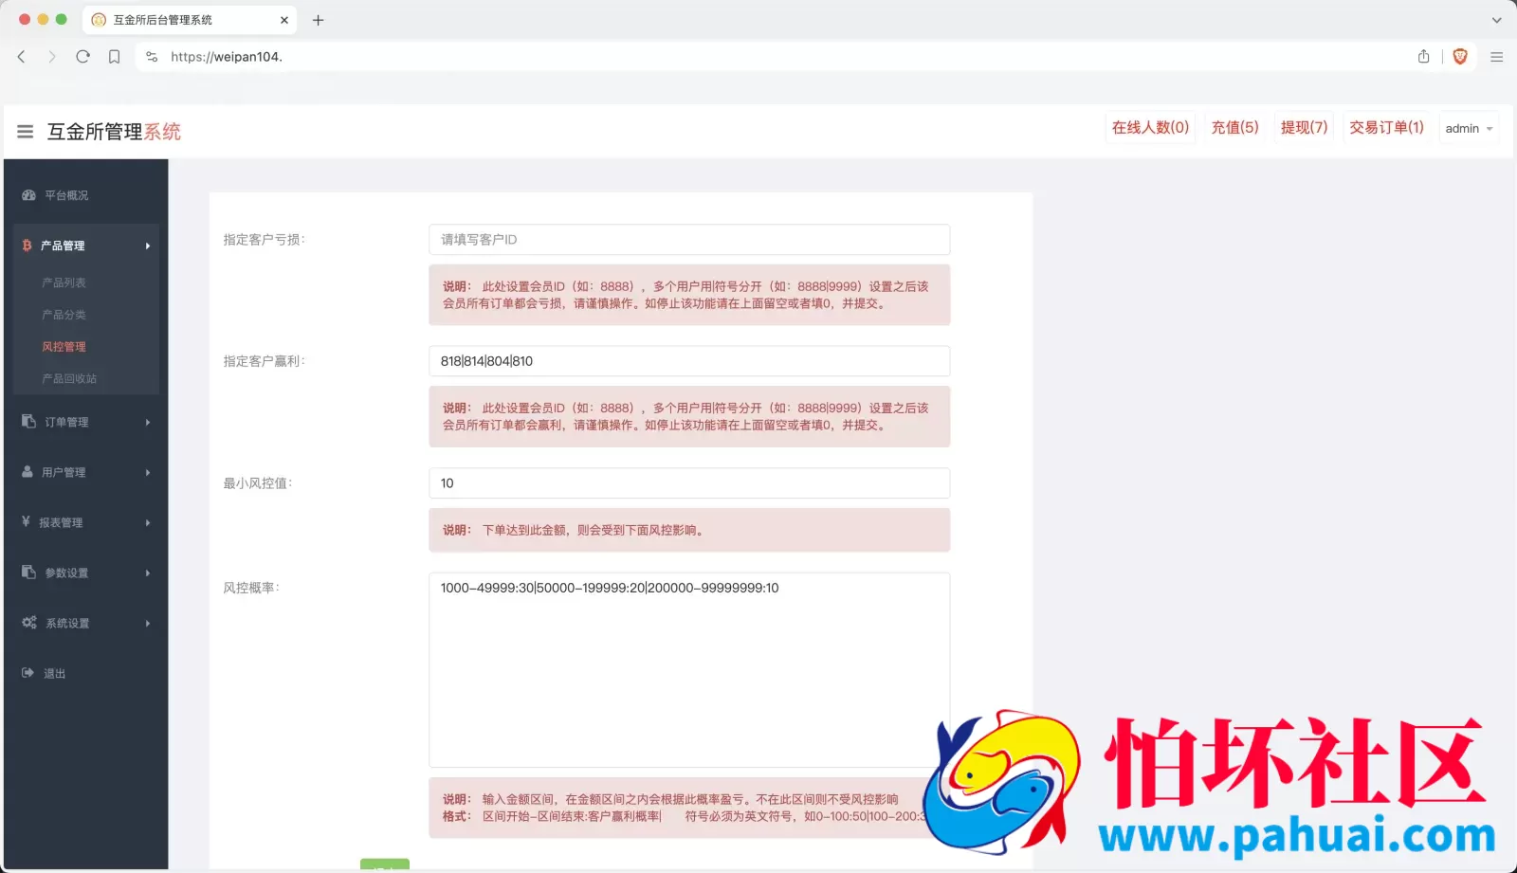Expand the 参数设置 menu arrow
Viewport: 1517px width, 873px height.
tap(148, 573)
